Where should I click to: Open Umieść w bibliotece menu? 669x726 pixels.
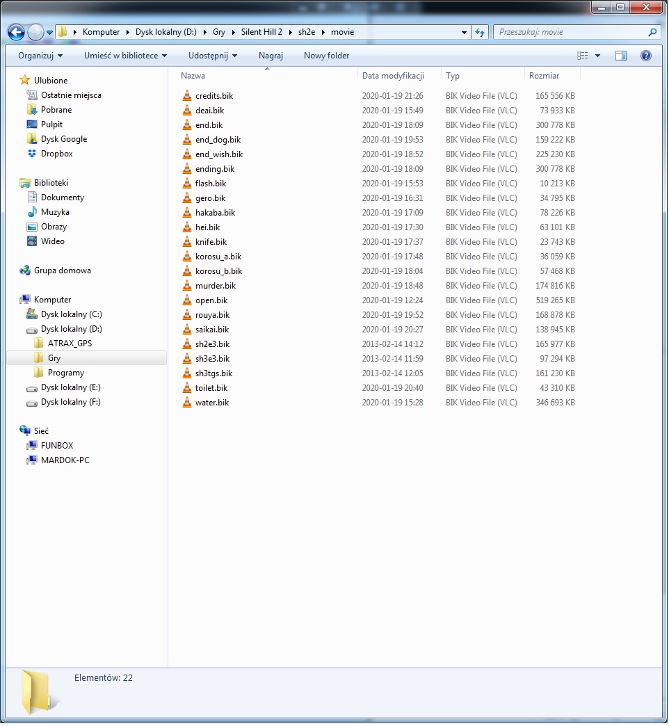(x=125, y=56)
